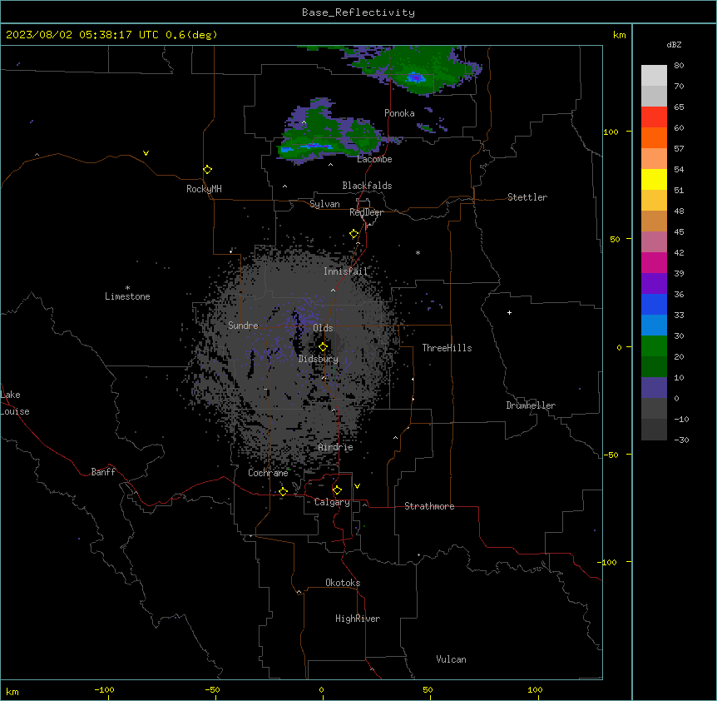This screenshot has width=717, height=701.
Task: Click the -100 tick label on bottom axis
Action: pyautogui.click(x=104, y=689)
